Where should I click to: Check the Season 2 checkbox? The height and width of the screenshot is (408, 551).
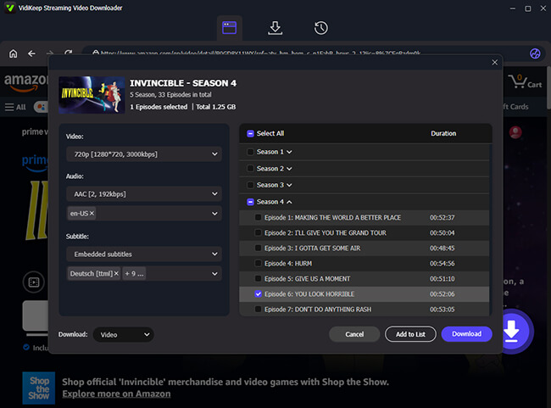tap(250, 169)
